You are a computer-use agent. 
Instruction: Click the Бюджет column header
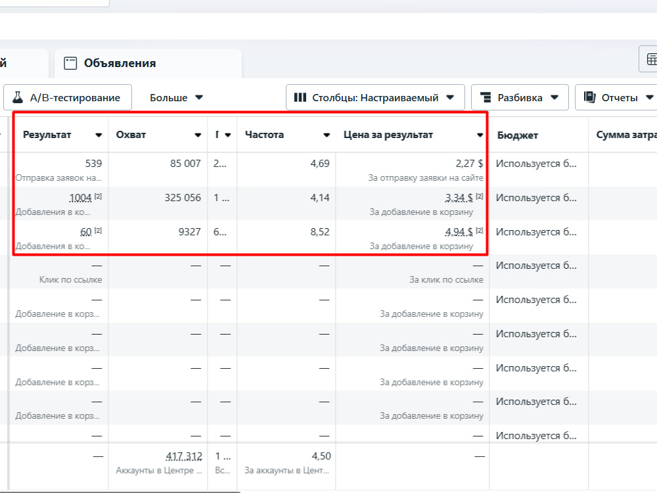click(518, 135)
